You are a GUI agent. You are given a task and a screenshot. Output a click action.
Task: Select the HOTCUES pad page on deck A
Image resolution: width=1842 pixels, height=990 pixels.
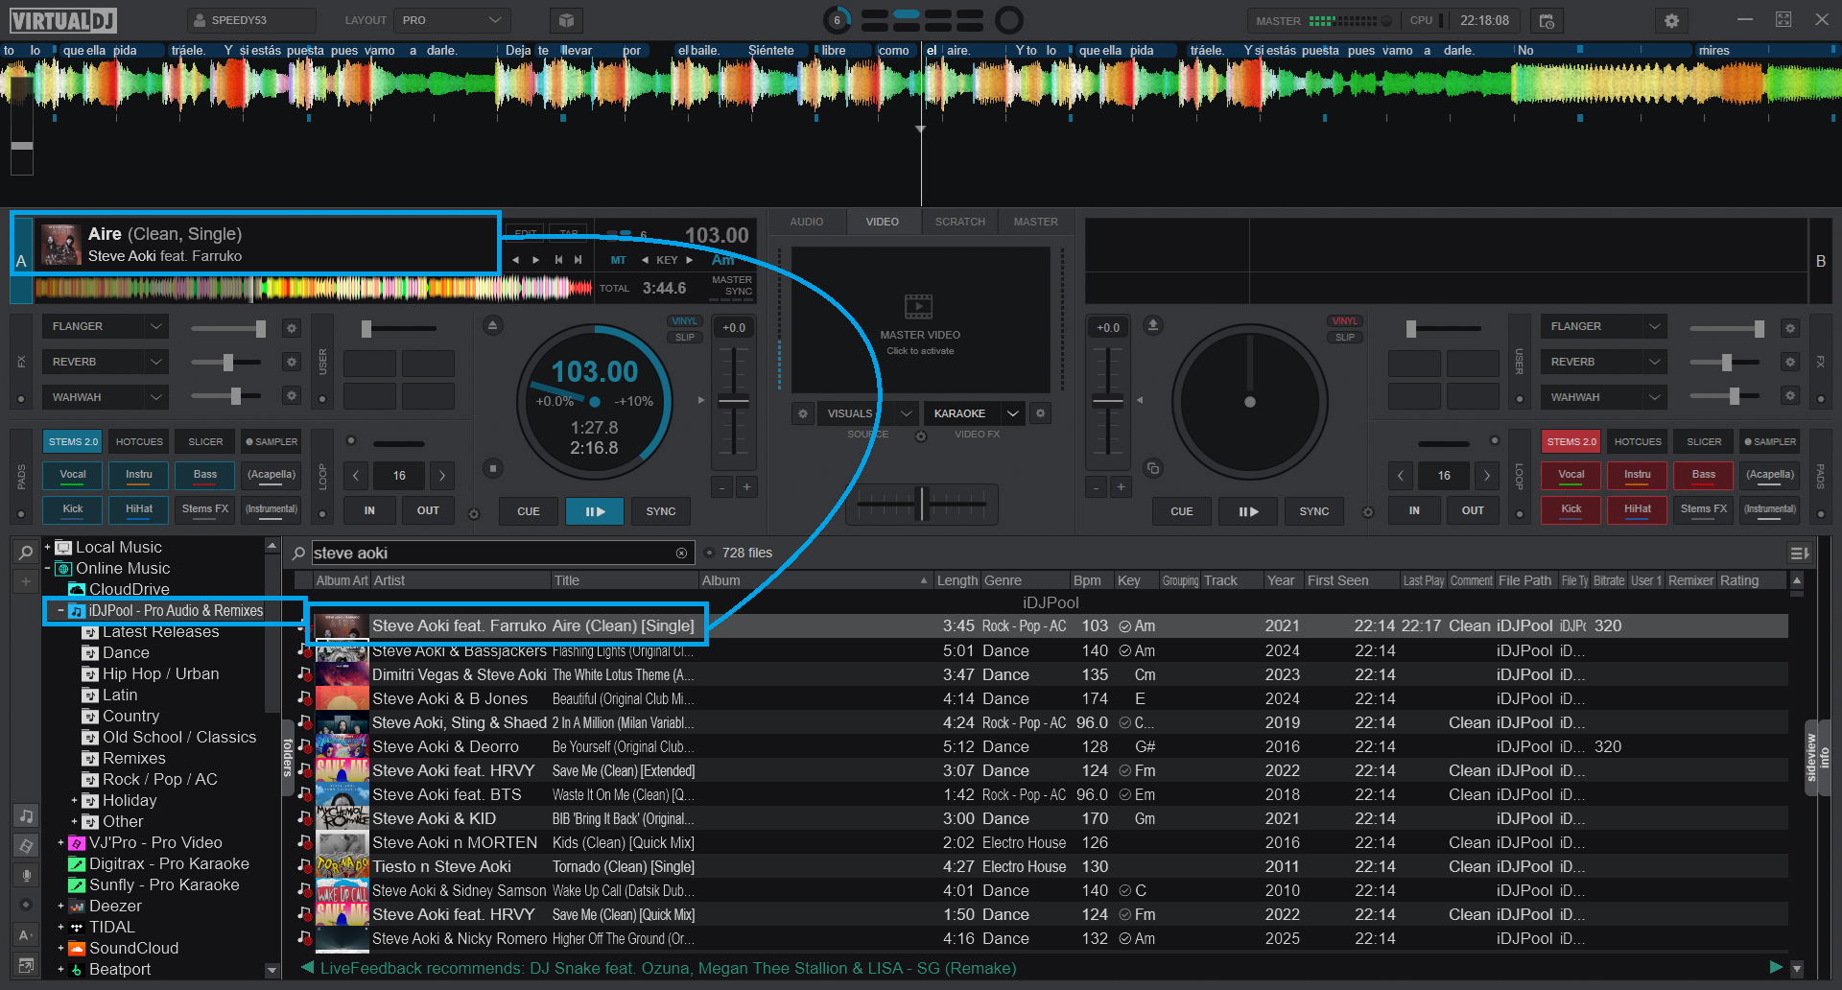pos(139,441)
